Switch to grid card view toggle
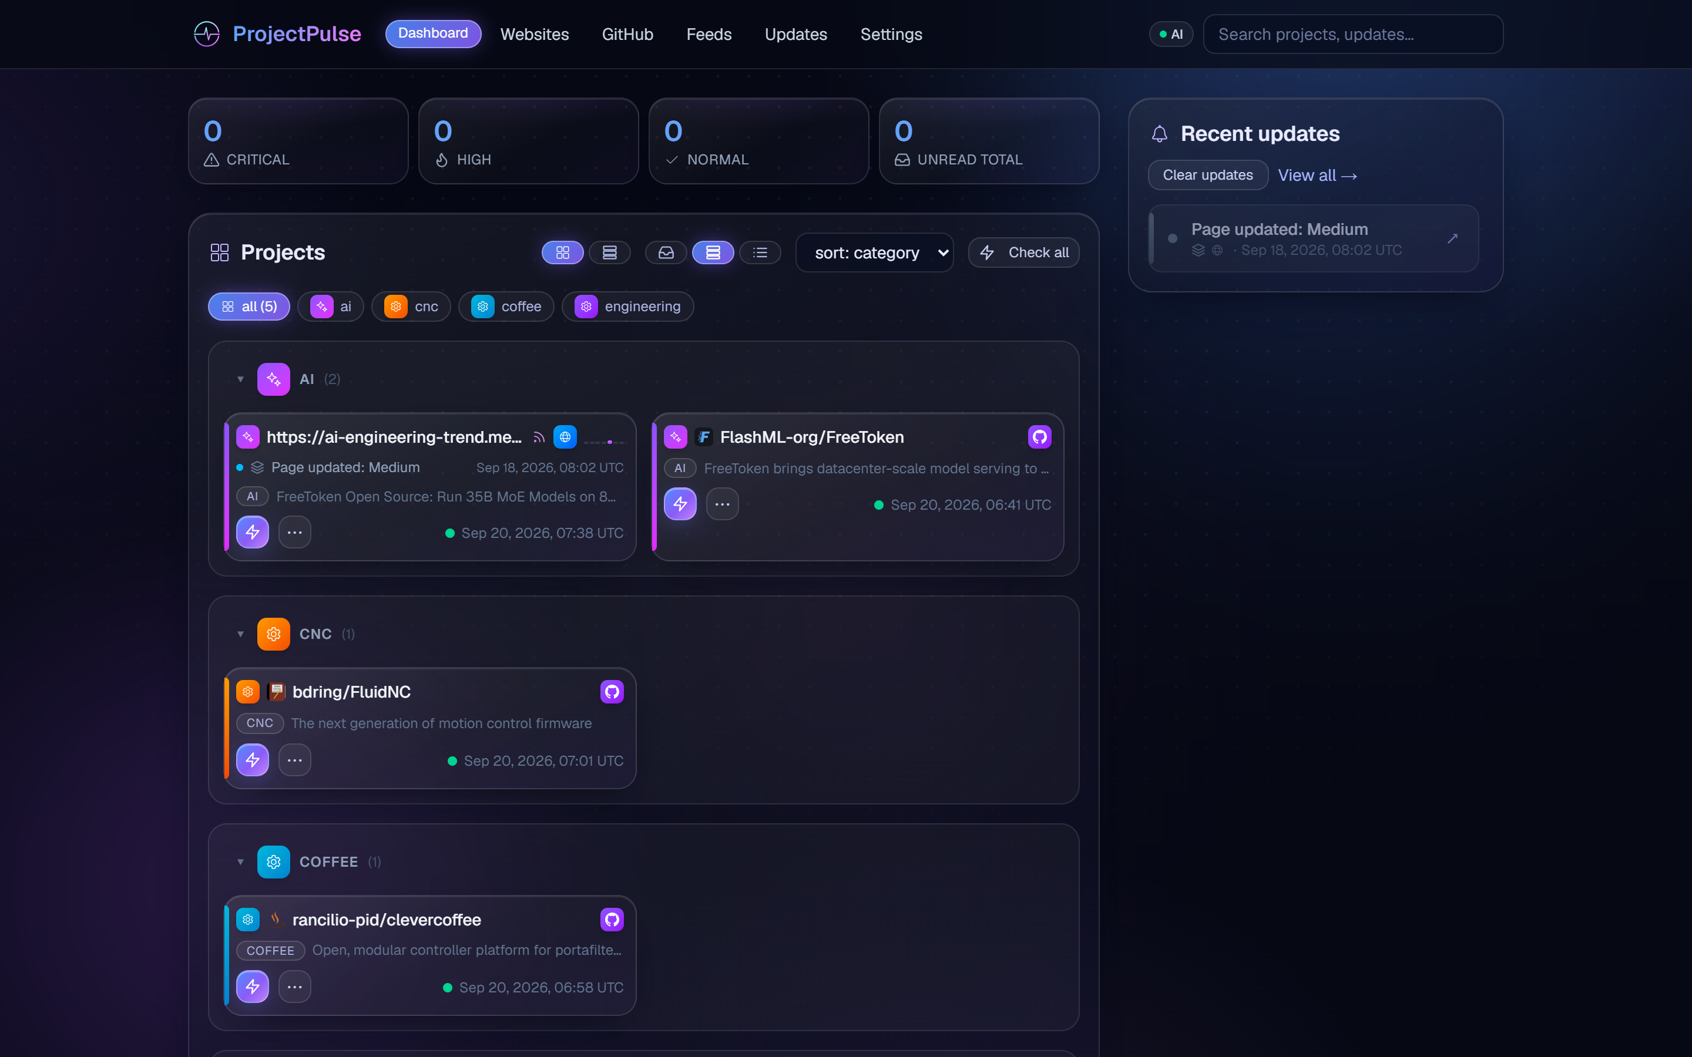Viewport: 1692px width, 1057px height. pyautogui.click(x=562, y=253)
